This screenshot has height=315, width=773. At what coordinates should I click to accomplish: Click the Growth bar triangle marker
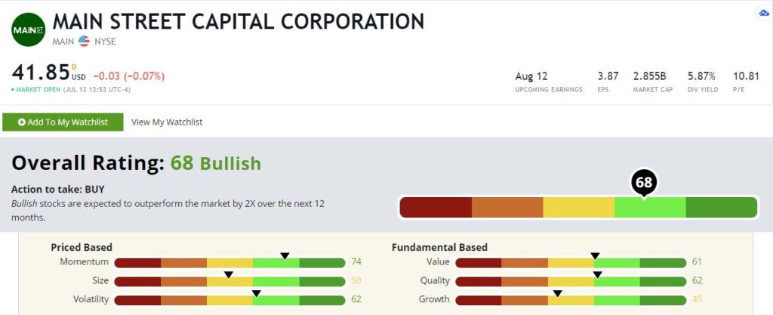(557, 293)
